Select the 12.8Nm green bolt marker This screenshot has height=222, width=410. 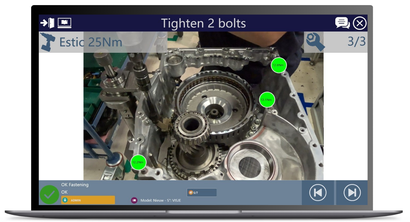point(279,65)
